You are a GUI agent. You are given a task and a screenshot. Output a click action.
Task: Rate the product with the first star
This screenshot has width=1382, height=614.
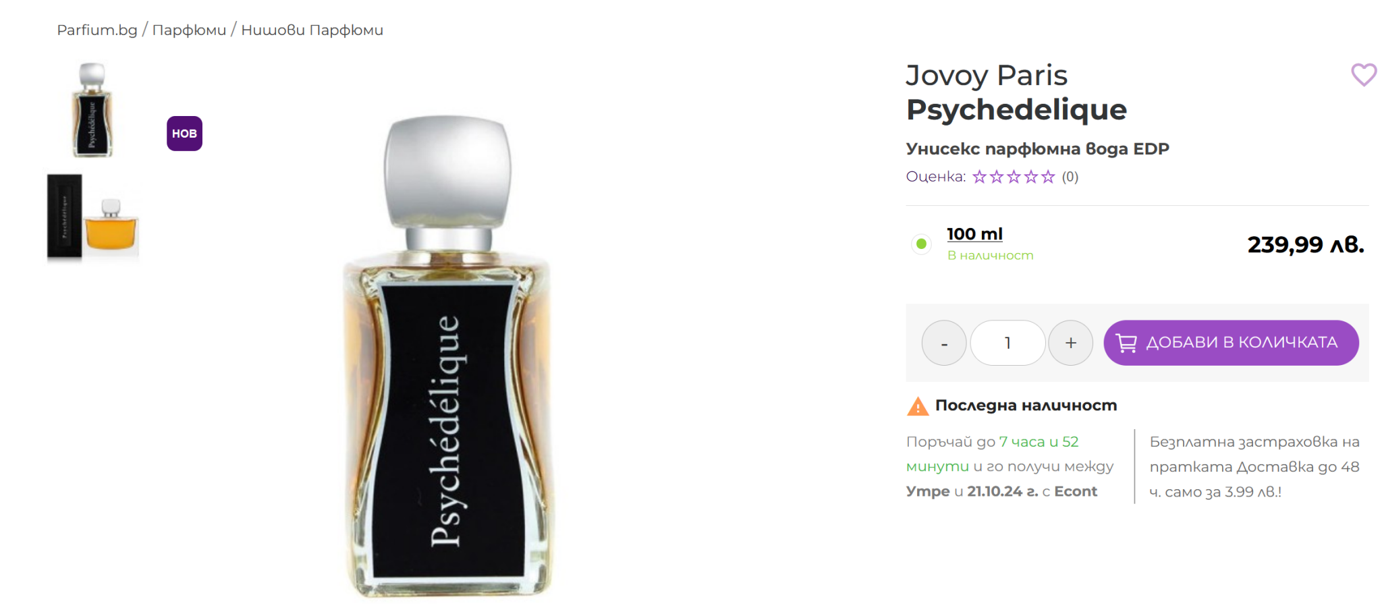(x=979, y=177)
